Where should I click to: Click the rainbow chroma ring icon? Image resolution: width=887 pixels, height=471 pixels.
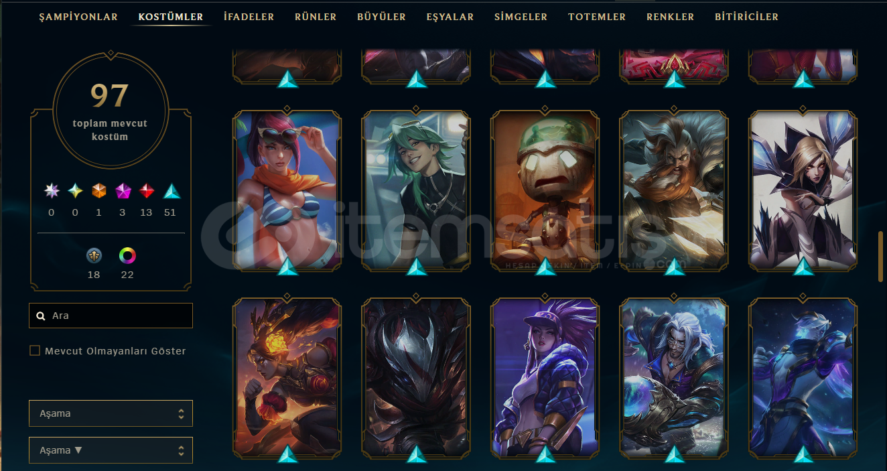pyautogui.click(x=127, y=255)
